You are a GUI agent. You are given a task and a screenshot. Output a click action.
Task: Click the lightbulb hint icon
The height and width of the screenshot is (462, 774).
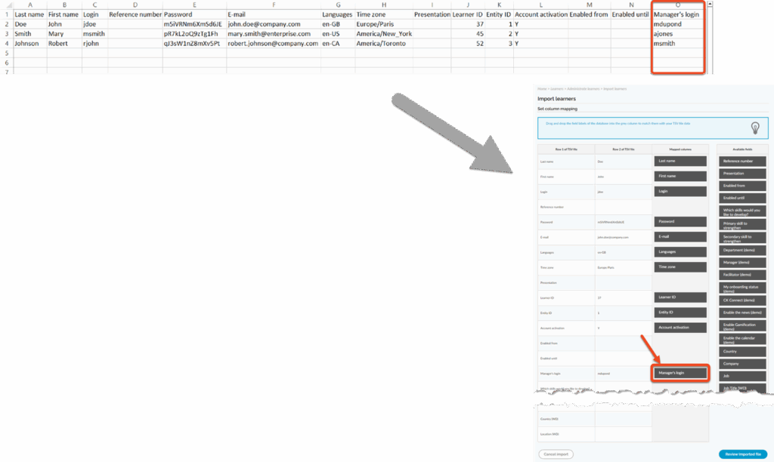coord(754,128)
